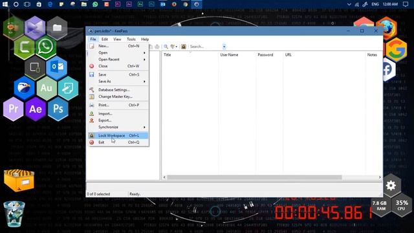Click Lock Workspace menu entry

tap(118, 135)
